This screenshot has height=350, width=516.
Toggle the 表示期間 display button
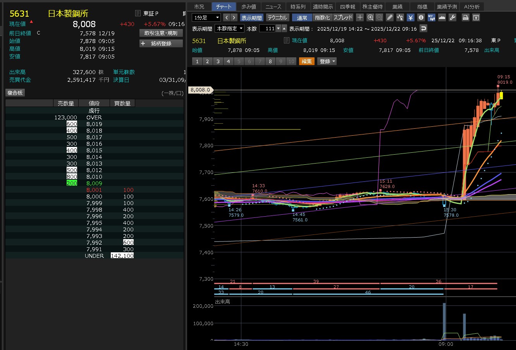[x=251, y=17]
